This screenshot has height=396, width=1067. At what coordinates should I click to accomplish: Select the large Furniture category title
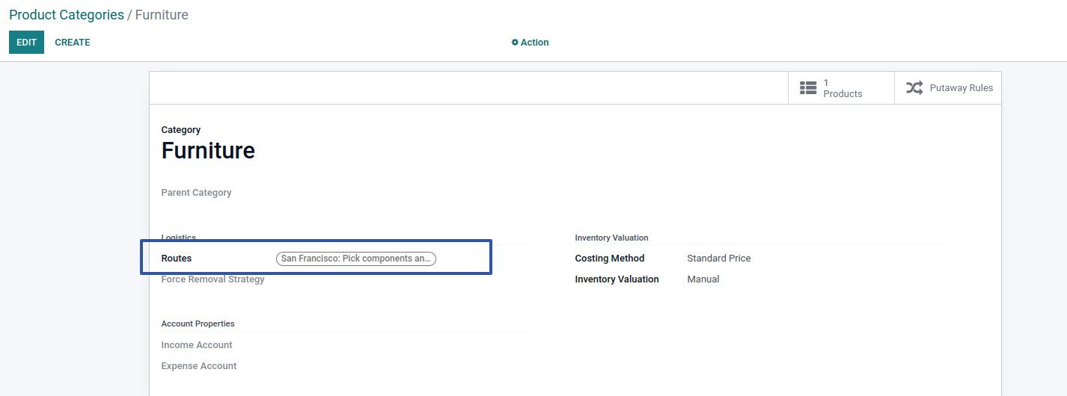(208, 151)
